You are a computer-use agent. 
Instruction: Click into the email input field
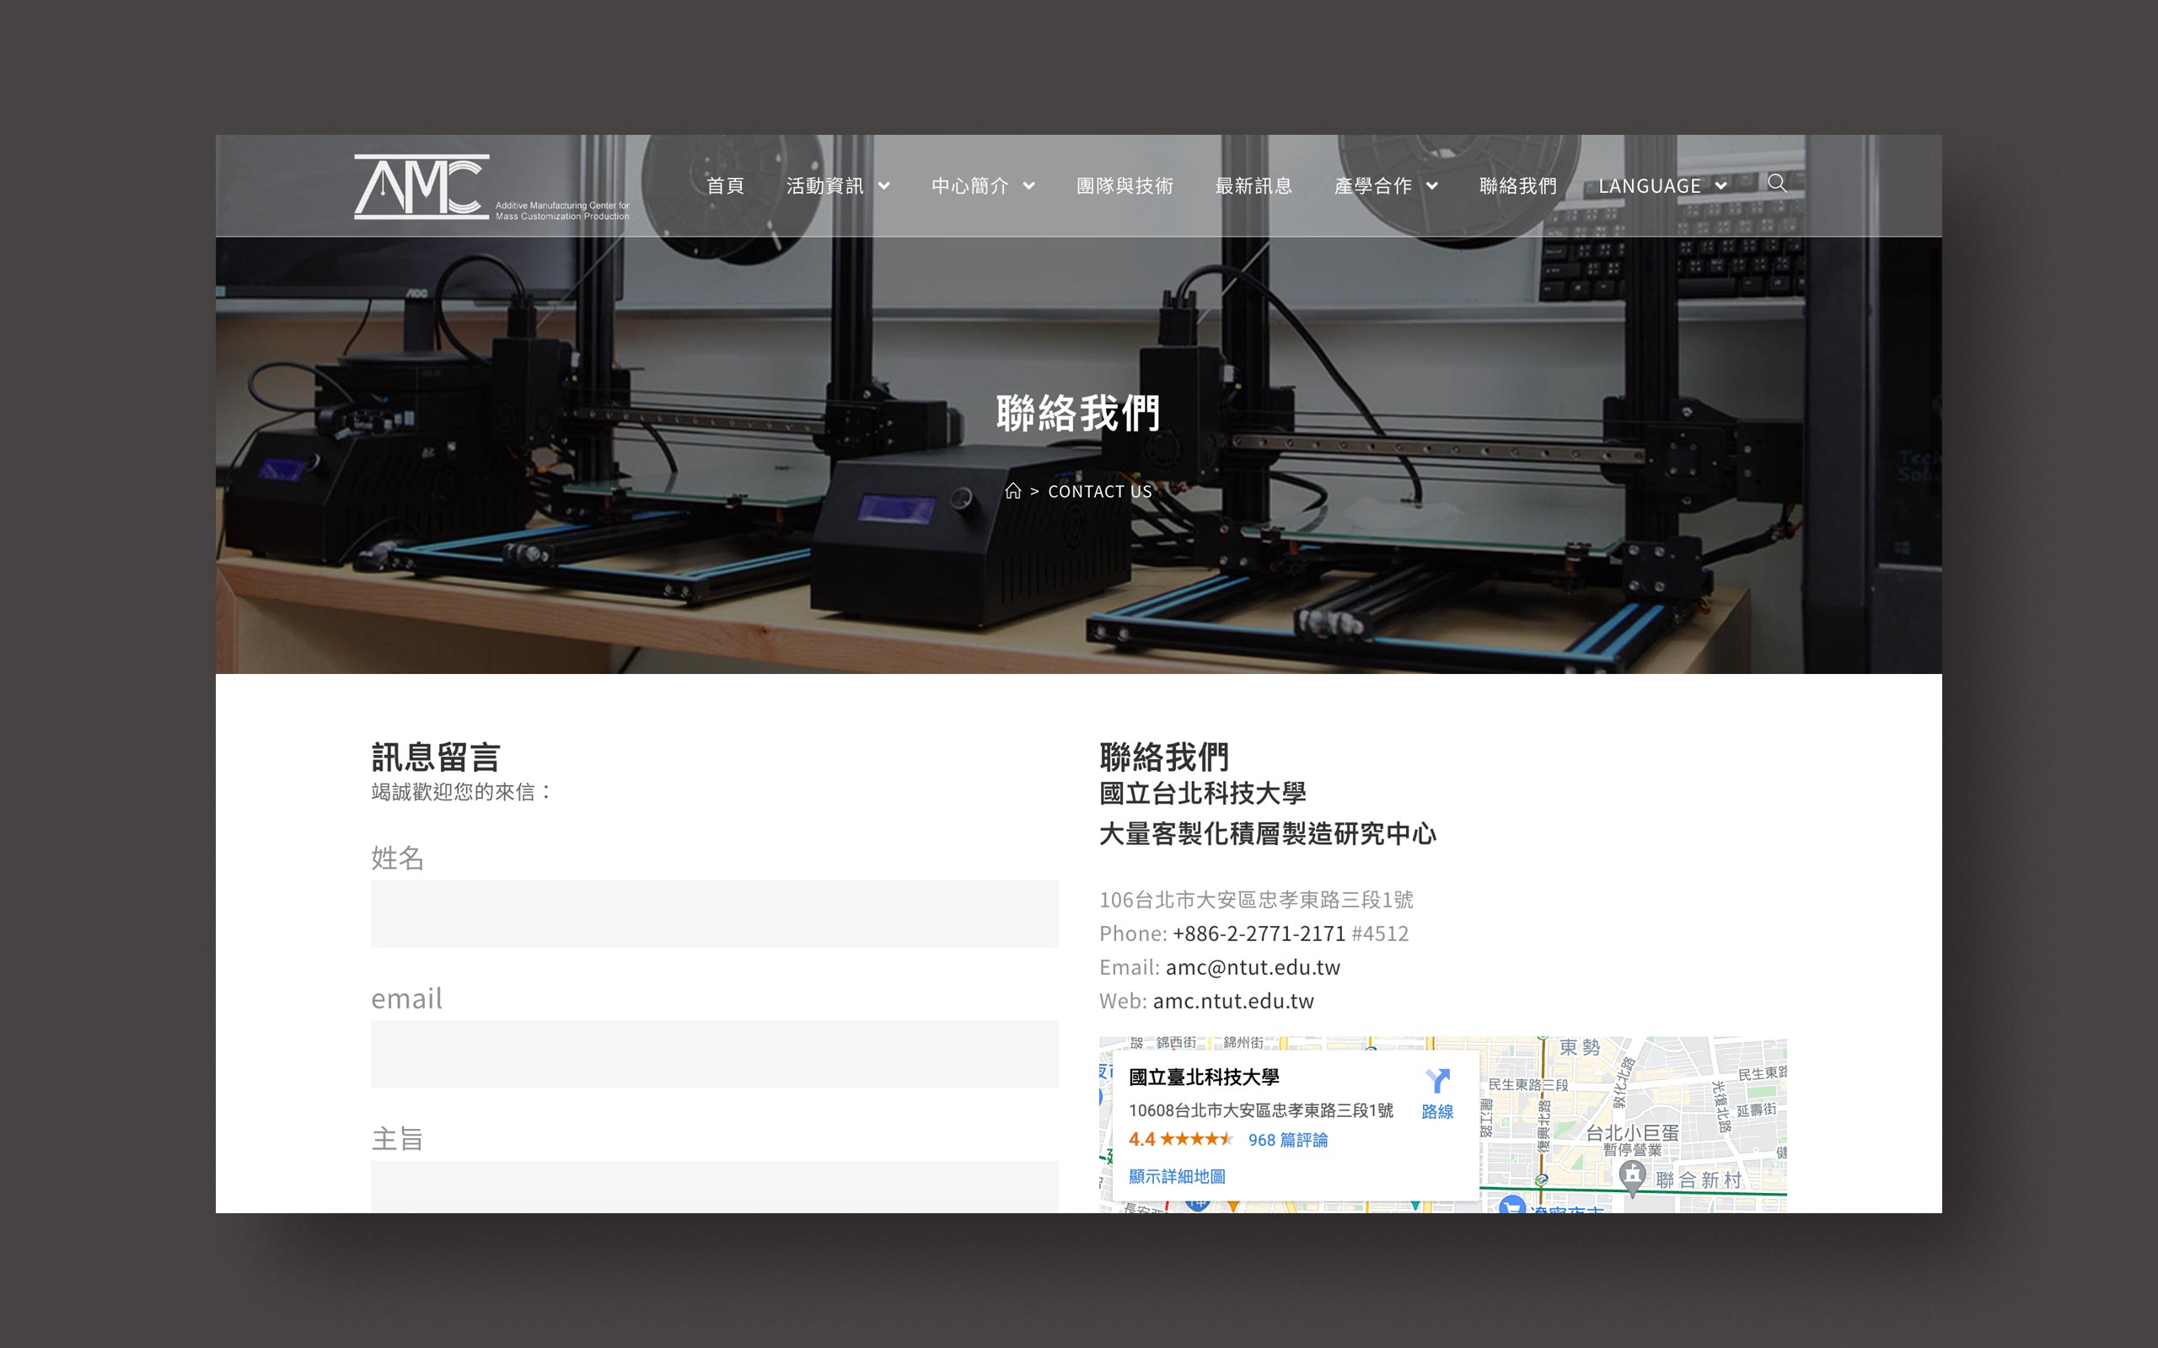coord(714,1054)
